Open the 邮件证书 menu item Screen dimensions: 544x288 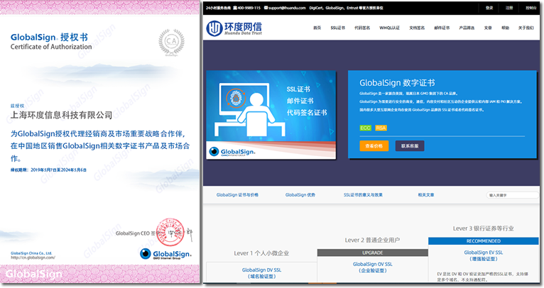click(x=442, y=28)
